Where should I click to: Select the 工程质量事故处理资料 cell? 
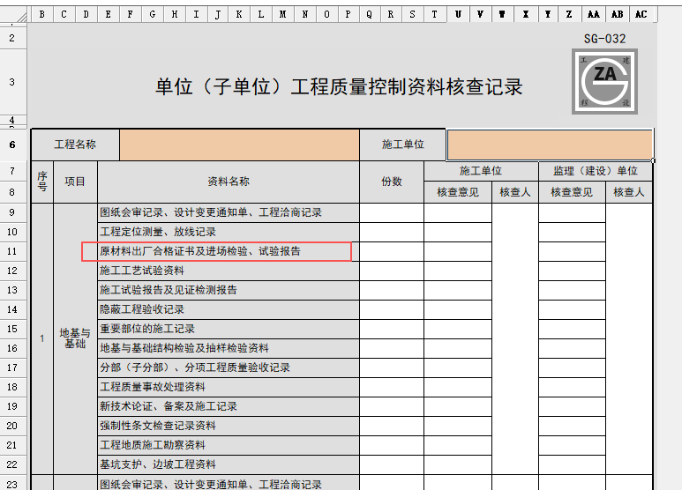(x=228, y=387)
